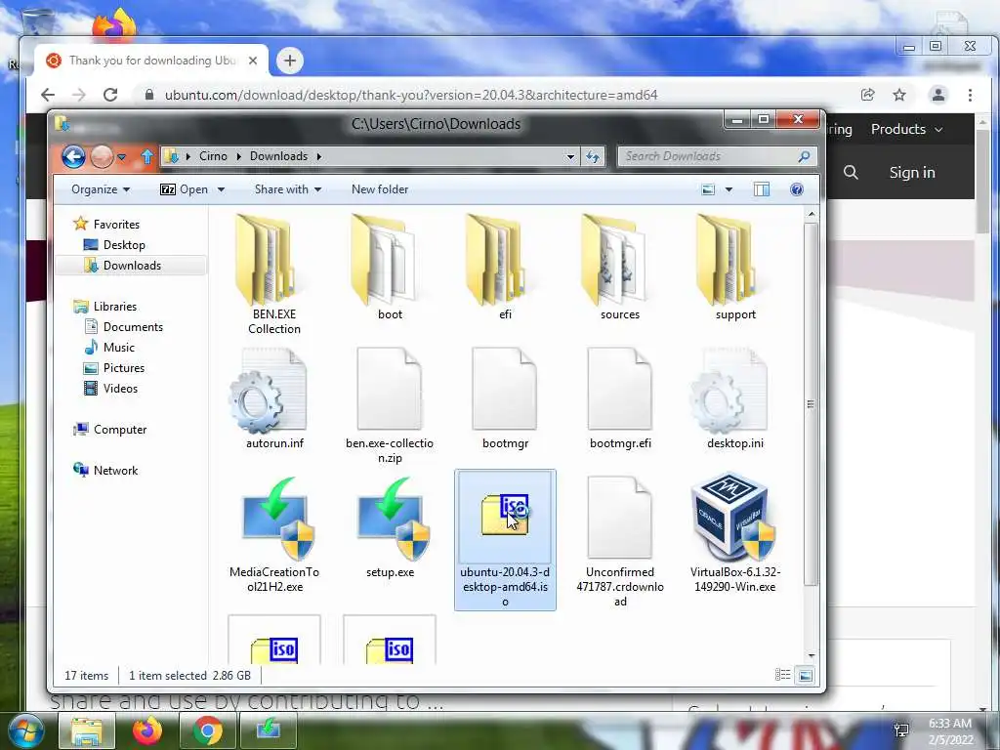
Task: Select MediaCreationTool21H2.exe
Action: [274, 534]
